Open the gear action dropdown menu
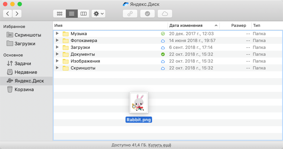 click(x=98, y=14)
